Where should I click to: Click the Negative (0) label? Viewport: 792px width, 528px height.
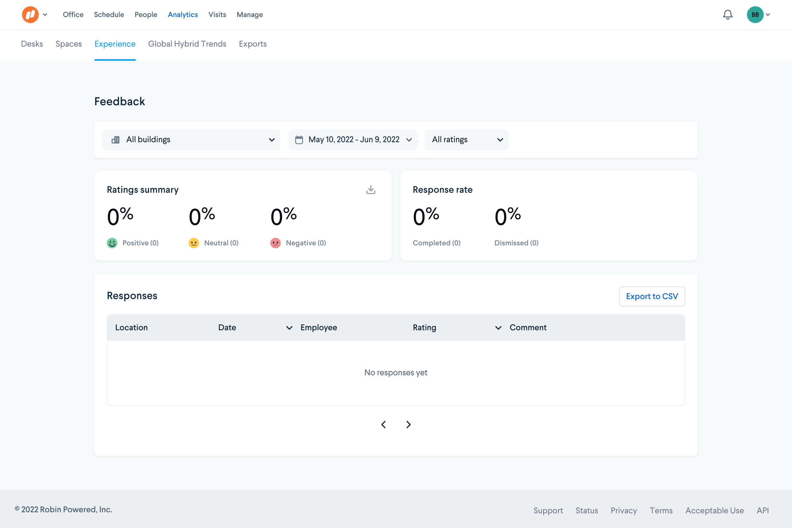306,243
